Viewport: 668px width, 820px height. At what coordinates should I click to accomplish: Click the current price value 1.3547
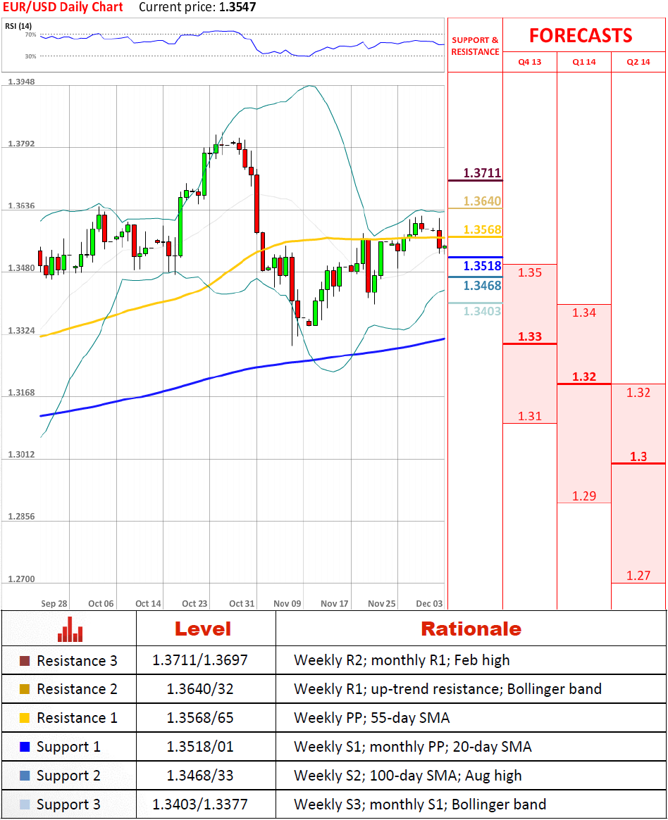click(237, 7)
